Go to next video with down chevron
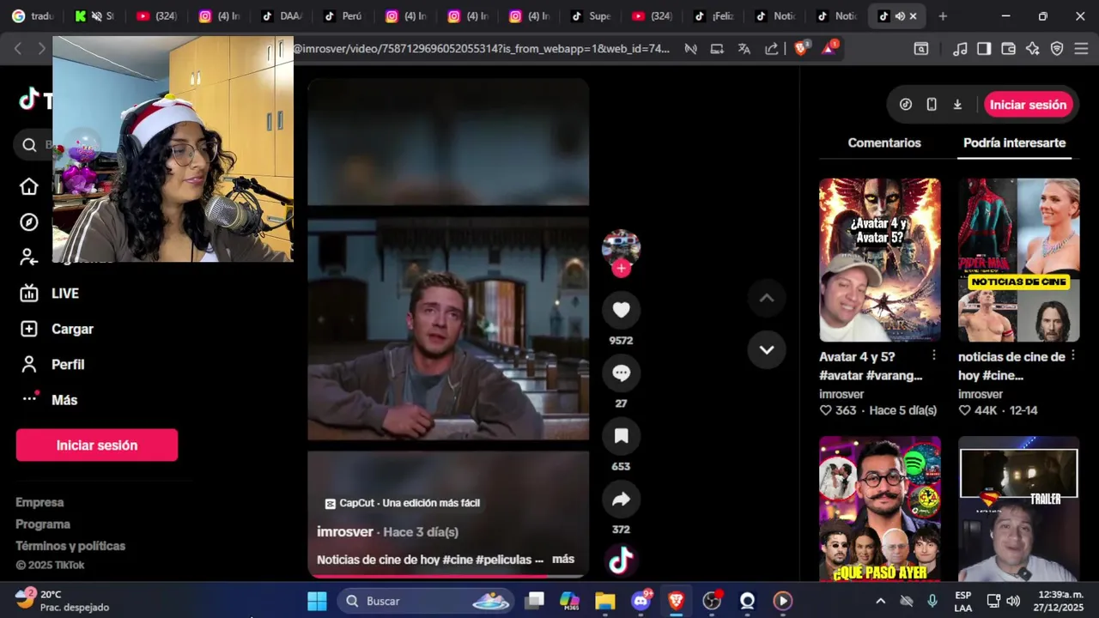The image size is (1099, 618). (x=767, y=349)
